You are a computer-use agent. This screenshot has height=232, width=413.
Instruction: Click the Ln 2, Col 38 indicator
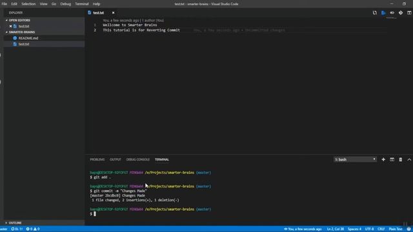(x=336, y=229)
